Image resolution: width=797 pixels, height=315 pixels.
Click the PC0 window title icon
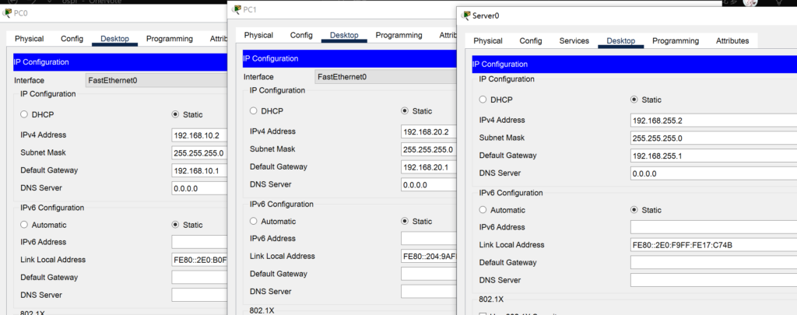click(x=8, y=14)
